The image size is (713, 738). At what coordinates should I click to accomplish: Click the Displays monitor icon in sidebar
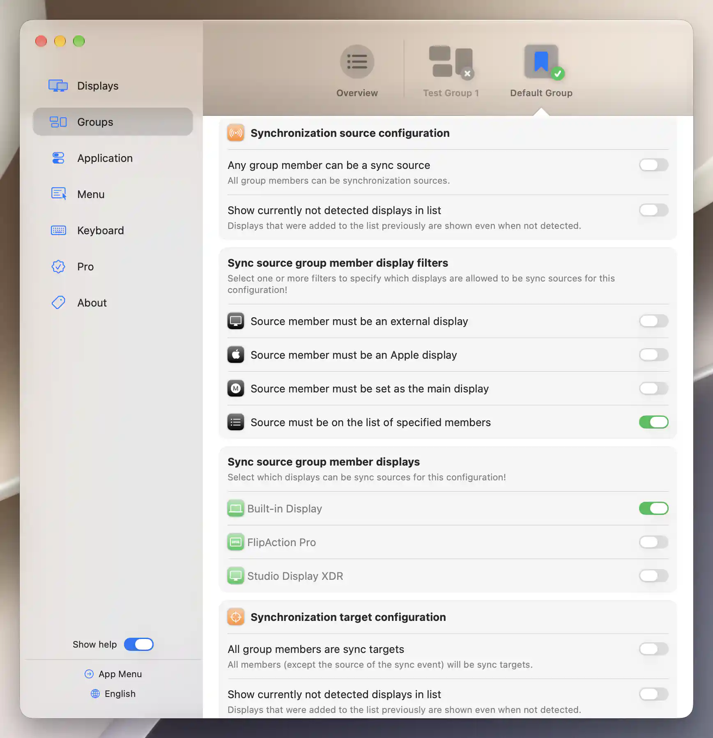point(58,86)
